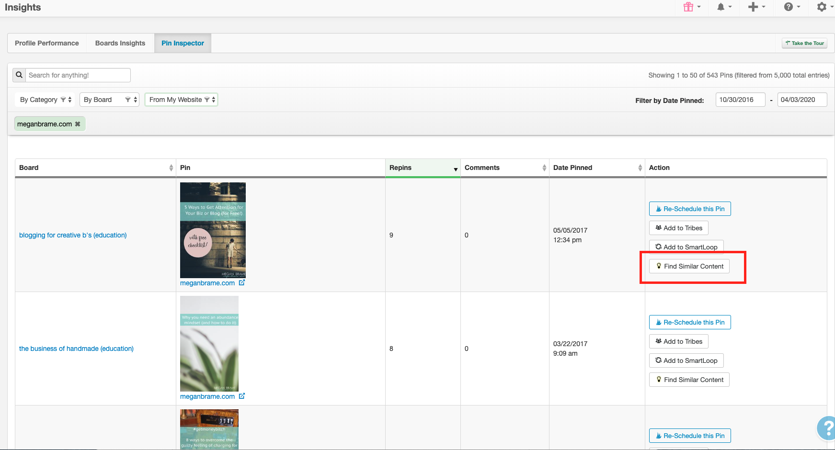Open the By Board filter dropdown
Viewport: 835px width, 450px height.
109,100
